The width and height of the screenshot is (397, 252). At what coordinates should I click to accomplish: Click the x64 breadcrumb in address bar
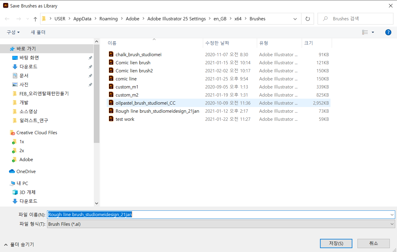(238, 19)
